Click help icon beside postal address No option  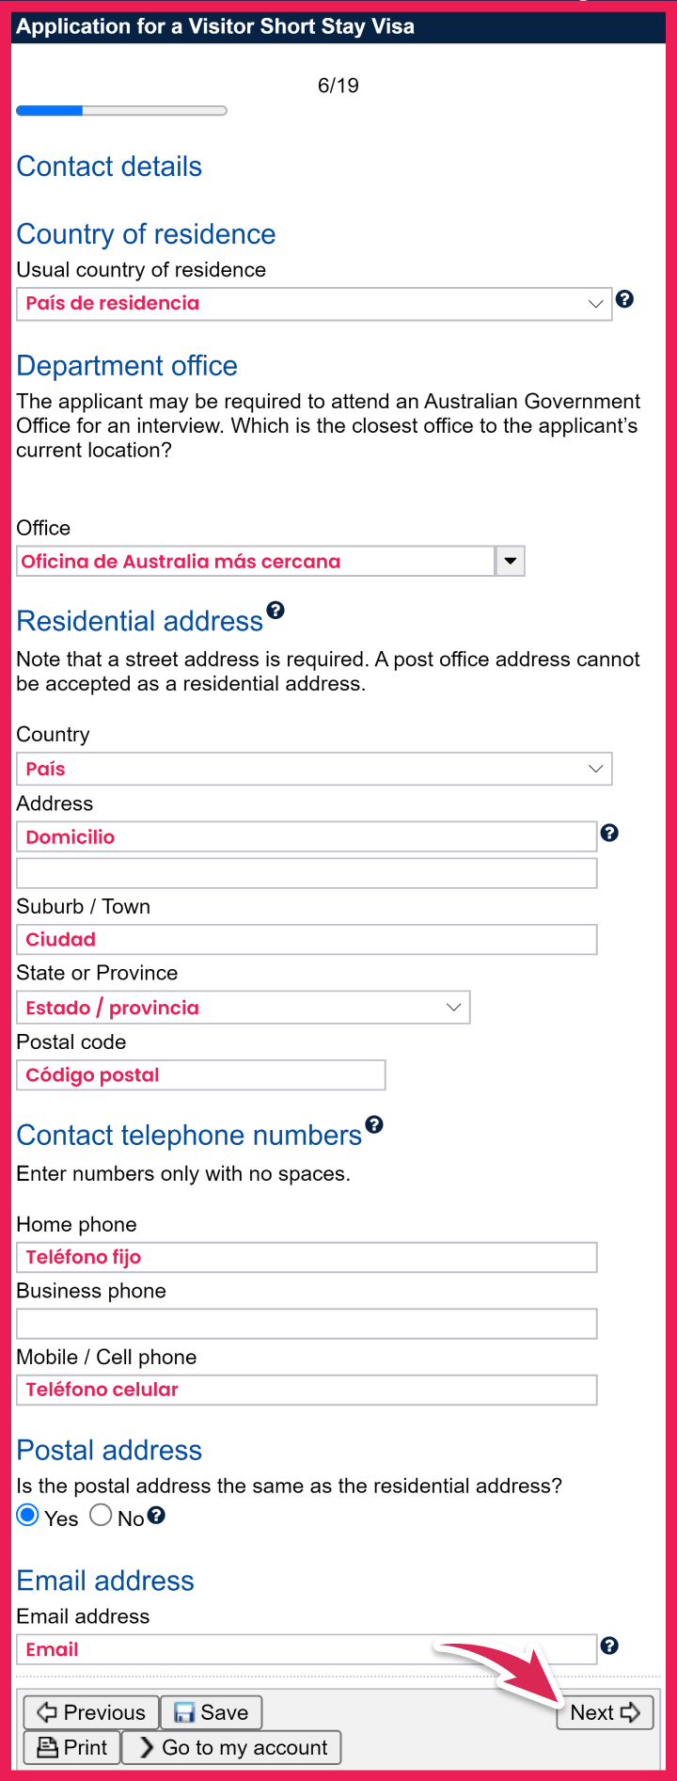click(157, 1515)
